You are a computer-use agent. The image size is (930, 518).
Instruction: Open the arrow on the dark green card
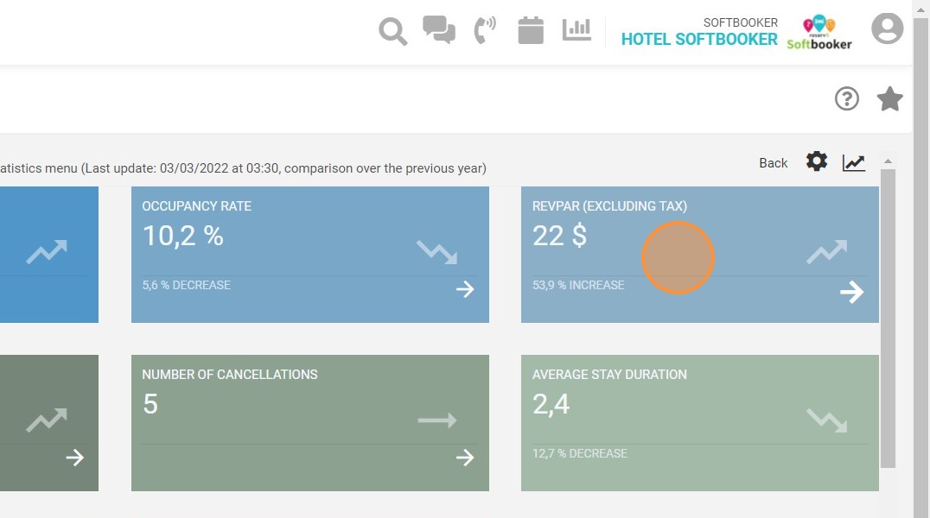[74, 458]
